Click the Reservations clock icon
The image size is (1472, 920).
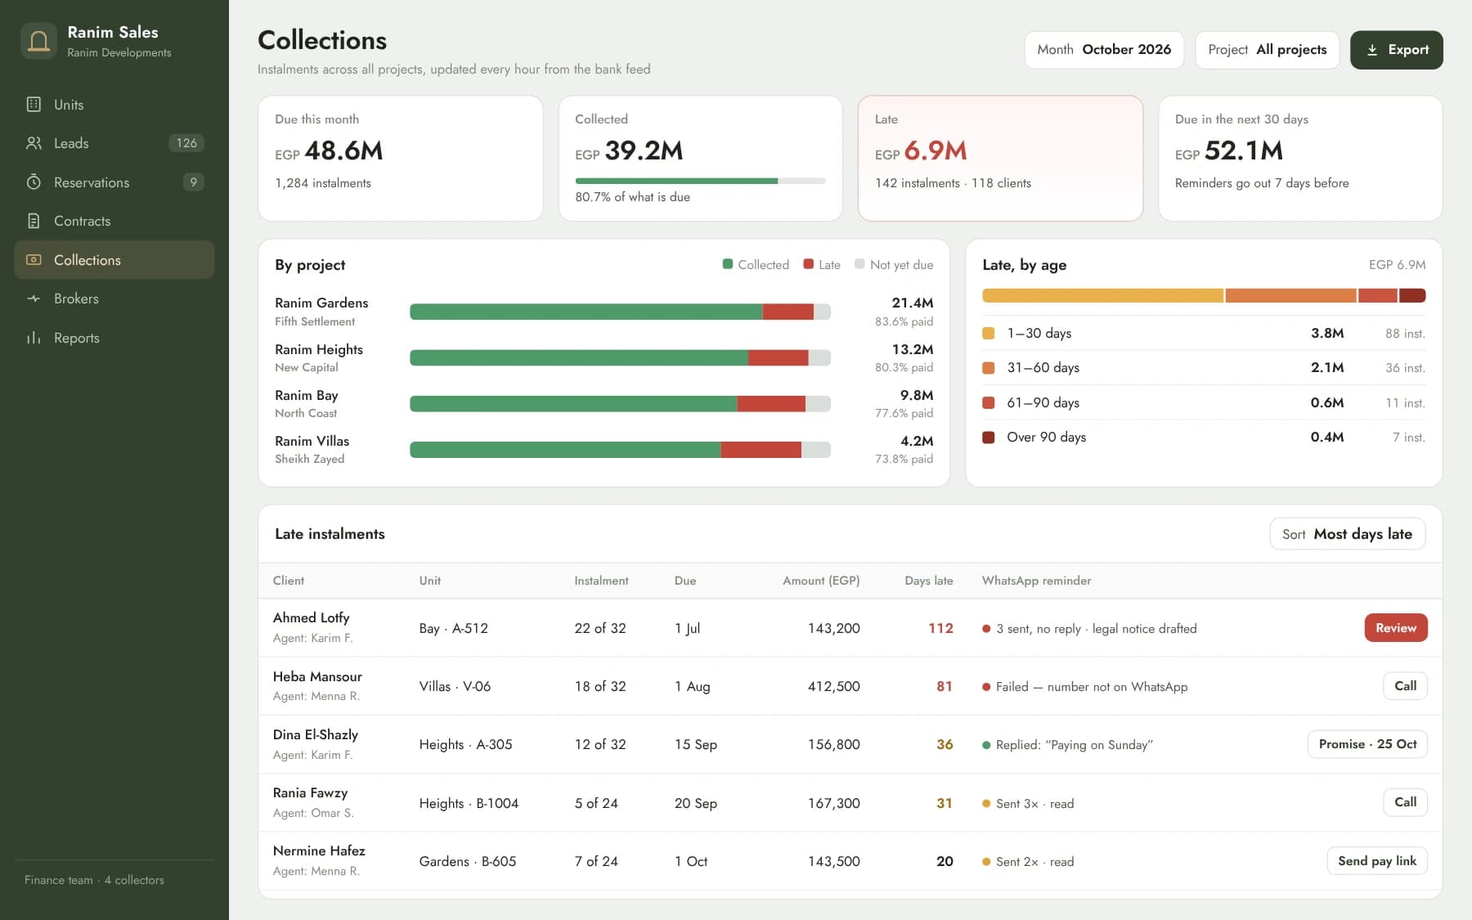click(x=34, y=182)
